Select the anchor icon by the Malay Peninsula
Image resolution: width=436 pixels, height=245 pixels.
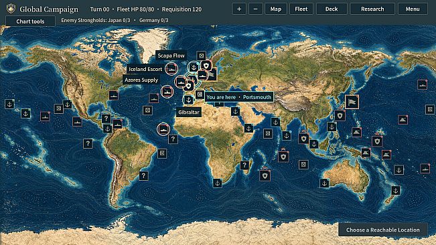tap(314, 144)
